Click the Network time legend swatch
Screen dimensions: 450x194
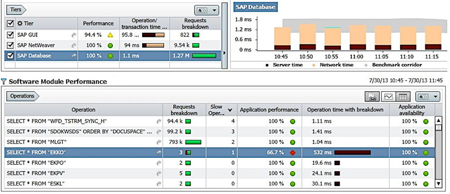(314, 65)
